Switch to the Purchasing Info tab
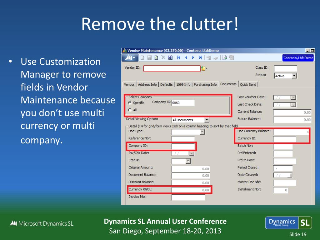Screen dimensions: 320x240 205,84
